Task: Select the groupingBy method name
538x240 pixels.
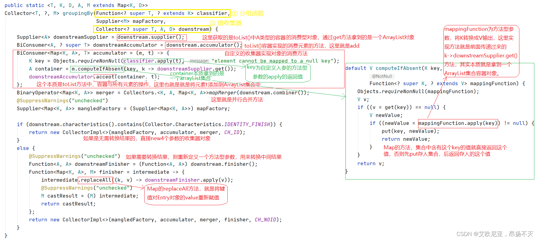Action: click(78, 13)
